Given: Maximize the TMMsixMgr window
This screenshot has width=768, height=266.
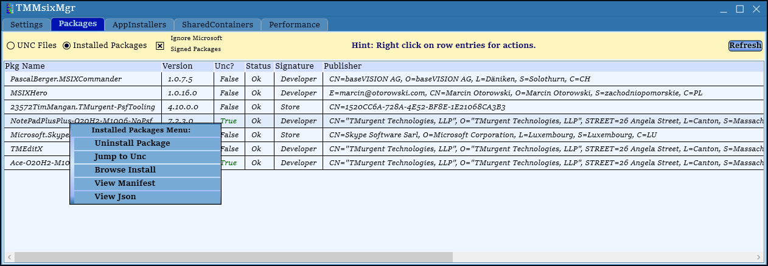Looking at the screenshot, I should click(x=739, y=9).
